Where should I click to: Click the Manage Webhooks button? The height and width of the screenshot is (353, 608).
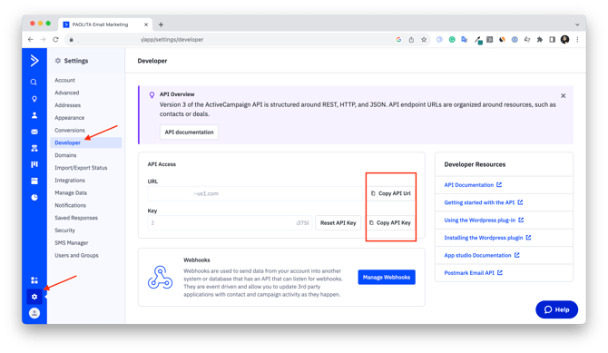[387, 277]
